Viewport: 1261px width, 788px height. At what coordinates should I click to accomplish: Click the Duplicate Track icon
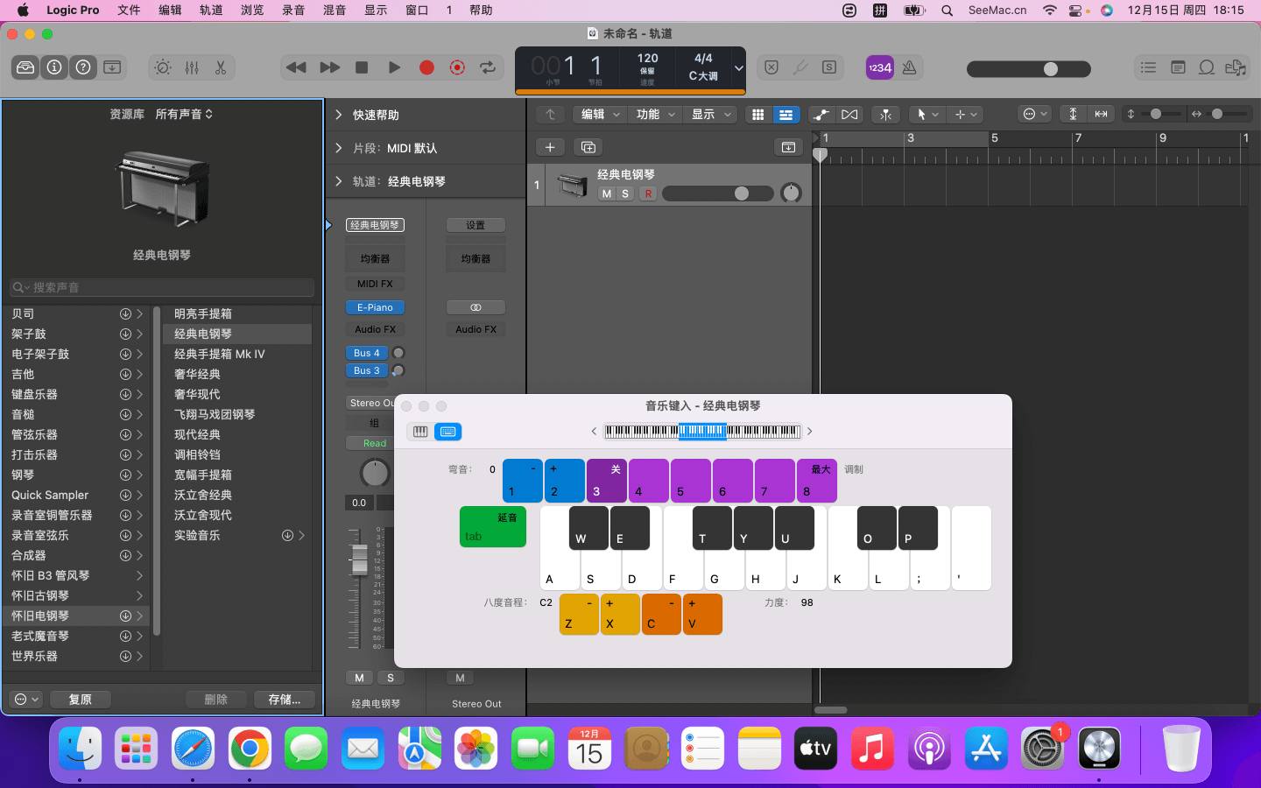tap(588, 147)
